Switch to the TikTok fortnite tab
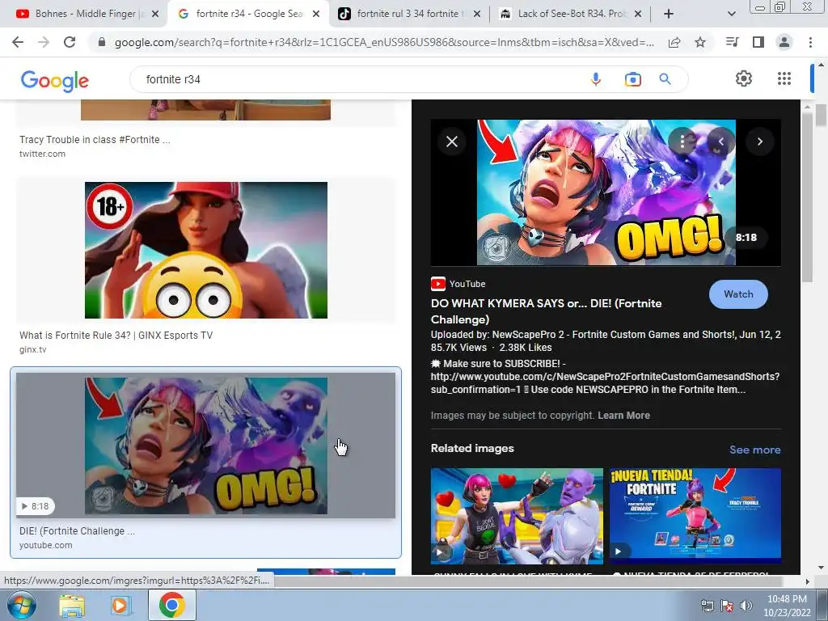The image size is (828, 621). [x=408, y=14]
